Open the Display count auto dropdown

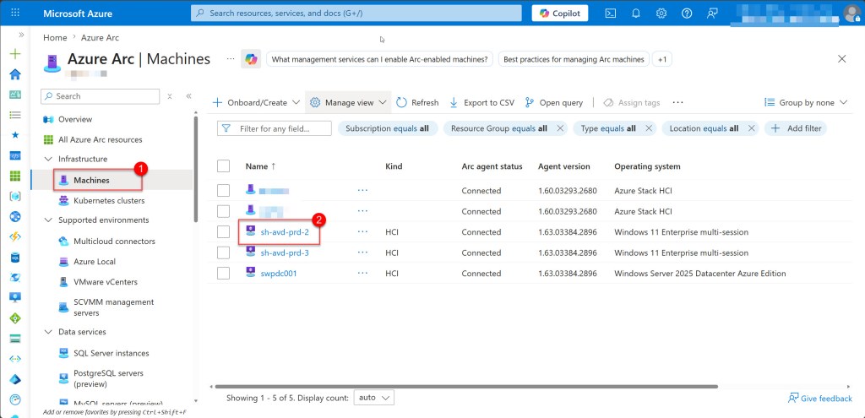click(374, 397)
